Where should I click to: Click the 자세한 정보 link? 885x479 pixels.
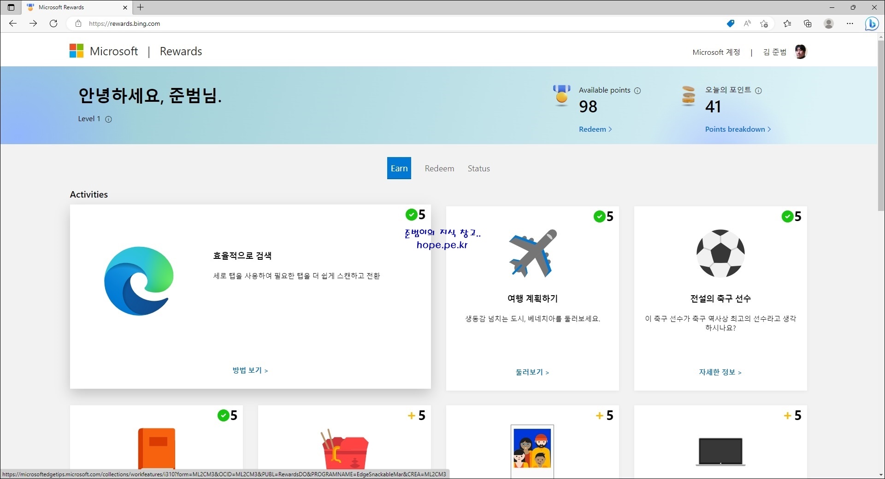720,372
